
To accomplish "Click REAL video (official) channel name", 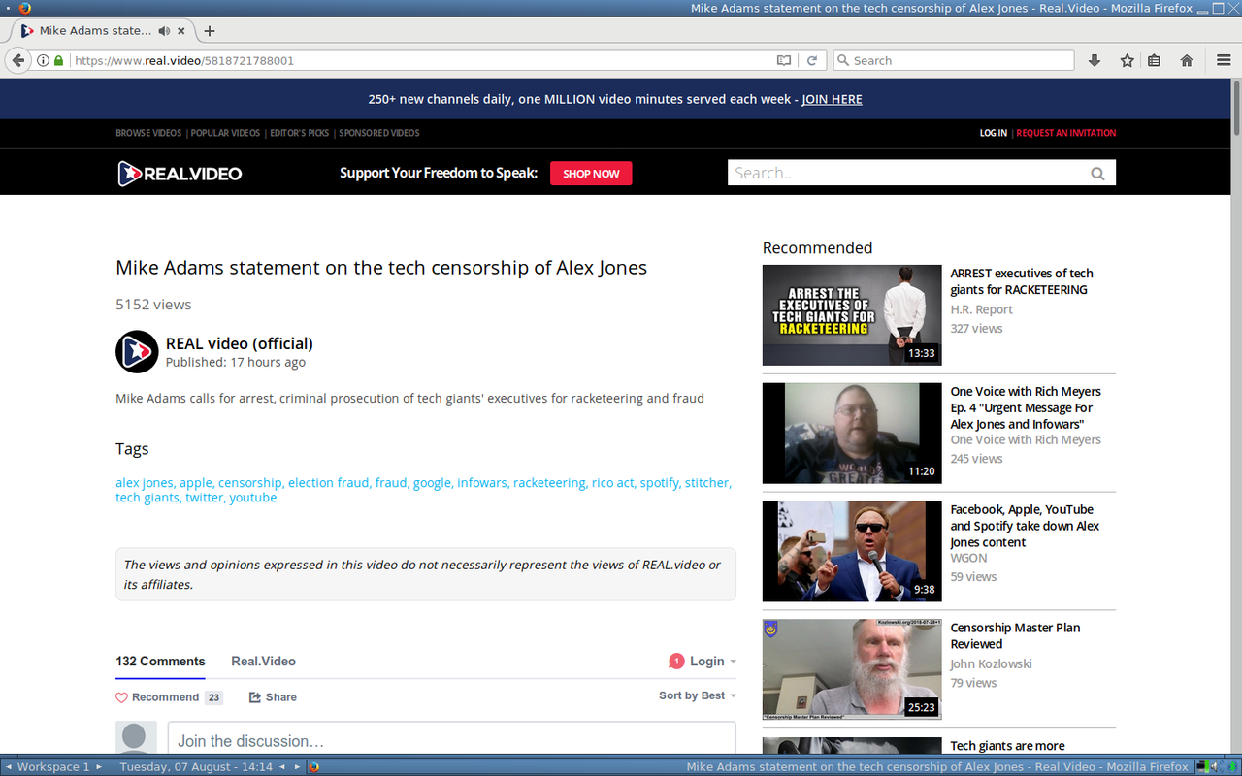I will coord(239,343).
